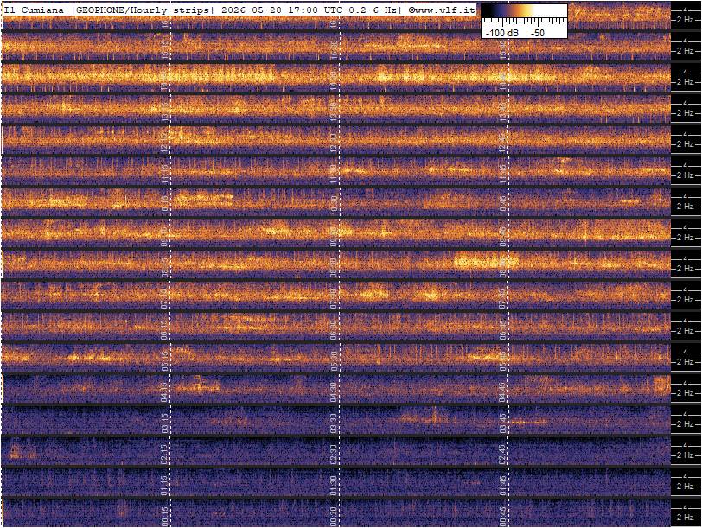The image size is (702, 528).
Task: Click the bright burst just before 08:45
Action: [486, 260]
